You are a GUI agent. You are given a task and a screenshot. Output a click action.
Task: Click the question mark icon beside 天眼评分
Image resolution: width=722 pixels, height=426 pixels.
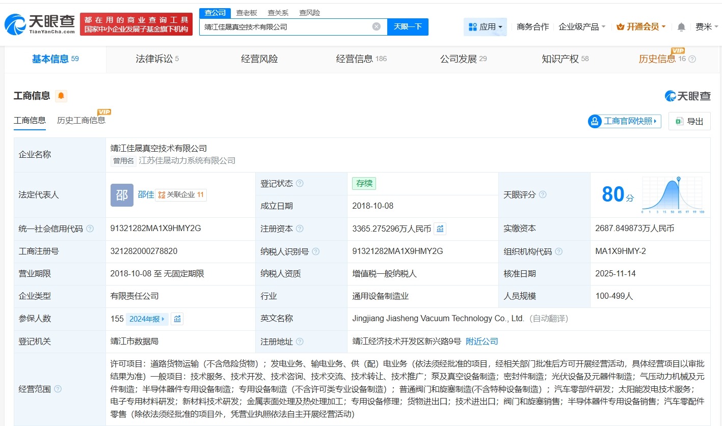pyautogui.click(x=542, y=194)
